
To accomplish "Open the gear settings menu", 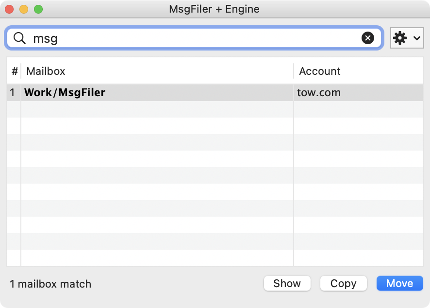I will 400,38.
